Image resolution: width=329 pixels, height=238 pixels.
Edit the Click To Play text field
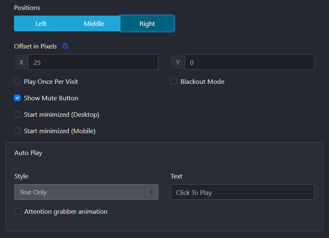[242, 192]
